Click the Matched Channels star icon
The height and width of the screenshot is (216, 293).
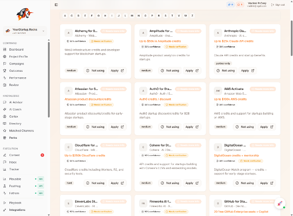pyautogui.click(x=5, y=130)
